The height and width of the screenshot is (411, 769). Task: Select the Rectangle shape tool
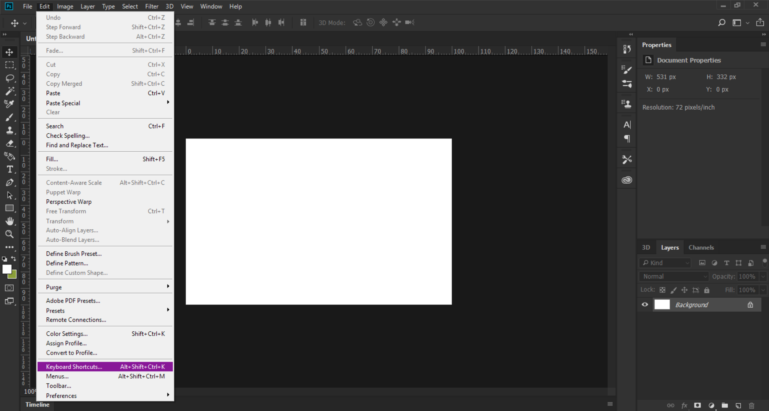click(x=9, y=208)
